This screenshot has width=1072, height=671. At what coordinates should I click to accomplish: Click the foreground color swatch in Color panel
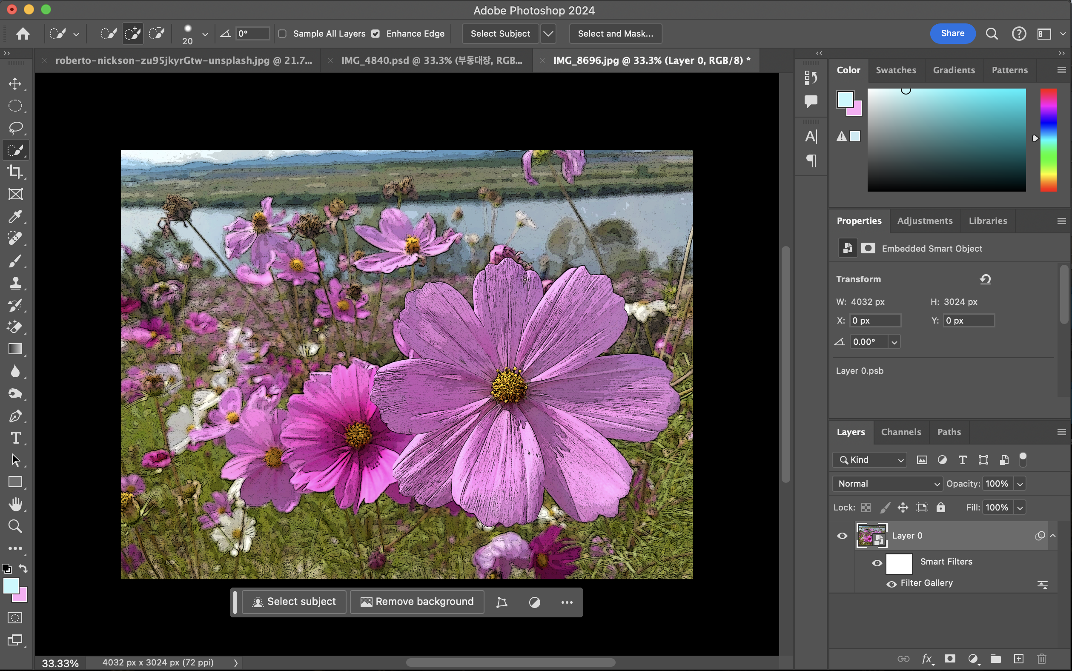click(x=845, y=100)
